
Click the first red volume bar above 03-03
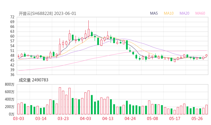19,109
